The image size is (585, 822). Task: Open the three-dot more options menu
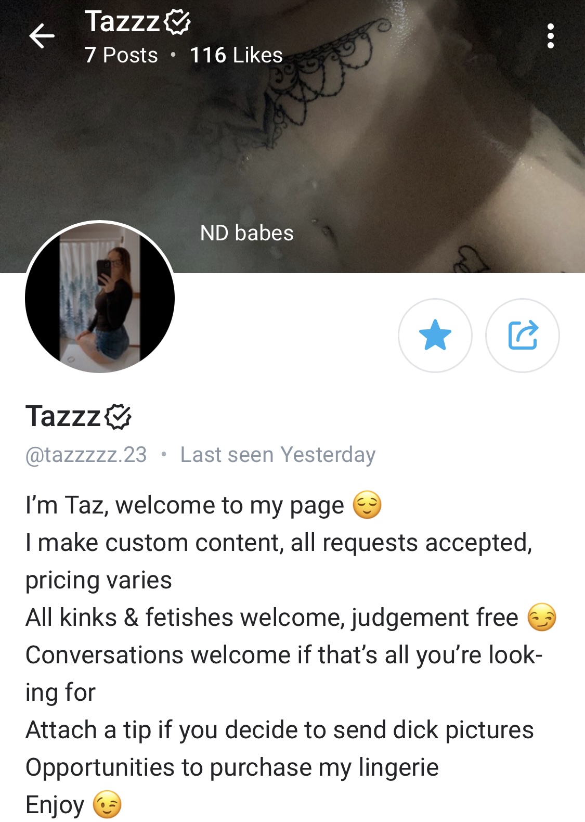pyautogui.click(x=551, y=36)
